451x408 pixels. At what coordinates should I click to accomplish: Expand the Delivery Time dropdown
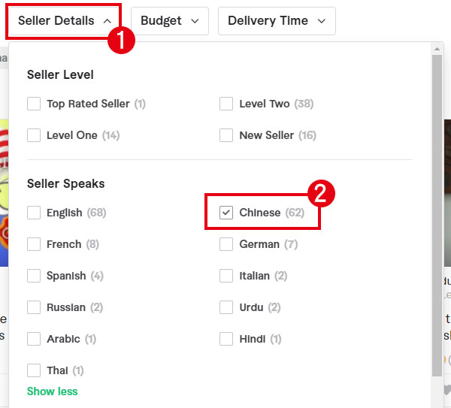[x=277, y=21]
